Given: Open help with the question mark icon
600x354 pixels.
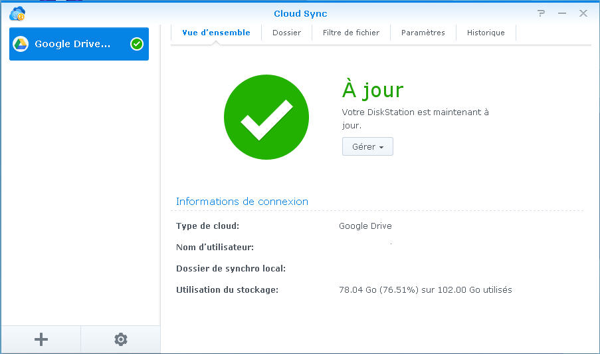Looking at the screenshot, I should point(542,13).
